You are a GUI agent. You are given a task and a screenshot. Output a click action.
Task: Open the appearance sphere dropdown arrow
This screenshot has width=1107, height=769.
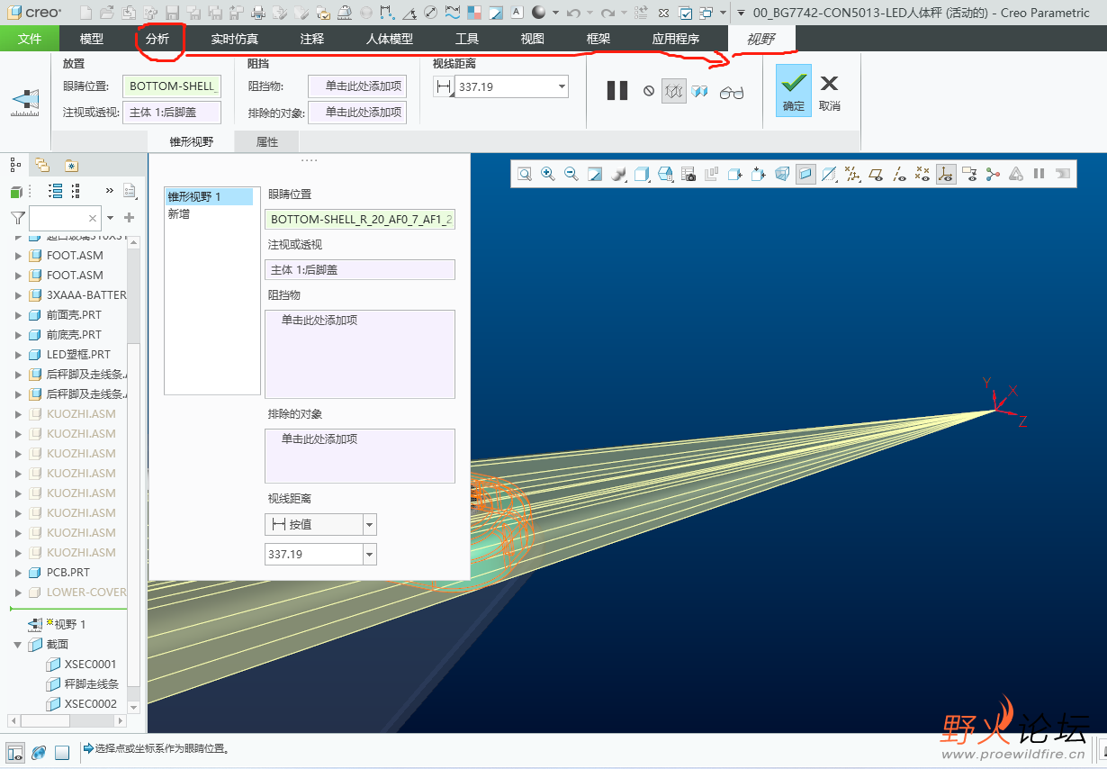point(555,13)
